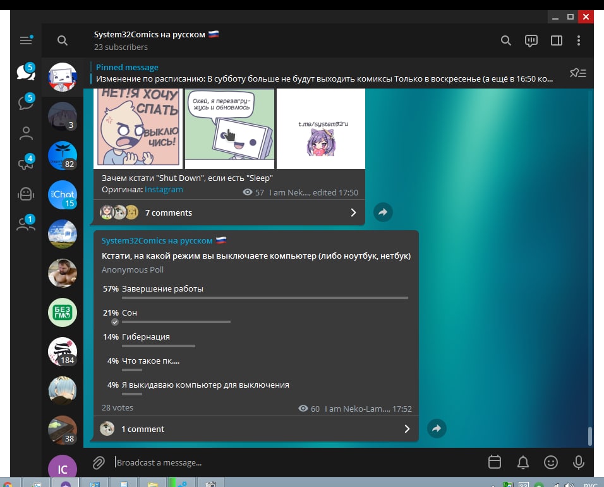Open the channel discussion comments icon
Viewport: 604px width, 487px height.
pos(531,40)
